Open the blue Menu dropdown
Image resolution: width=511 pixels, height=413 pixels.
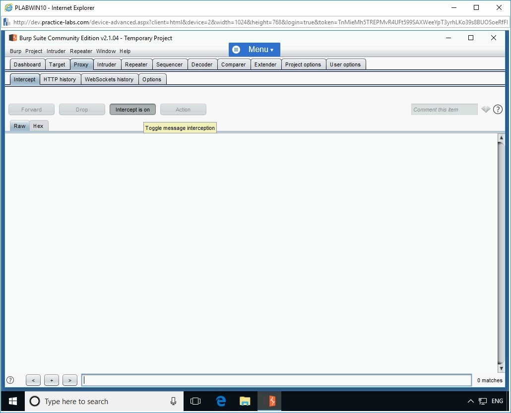(x=254, y=49)
